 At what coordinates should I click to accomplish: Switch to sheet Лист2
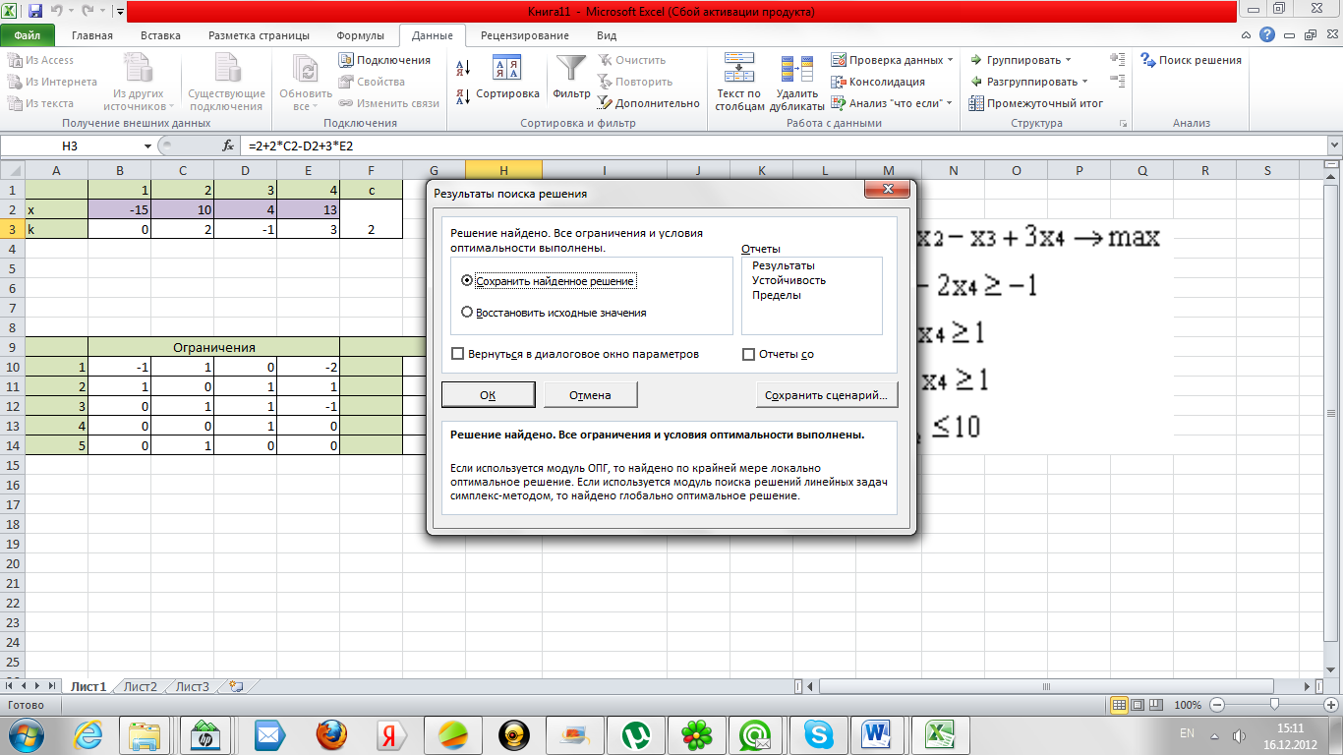(141, 686)
